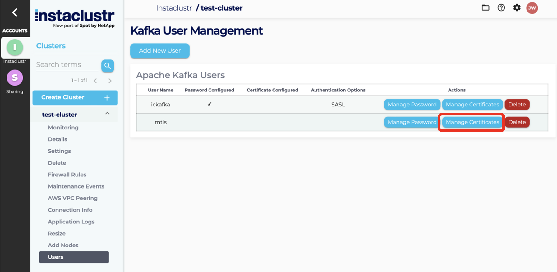The width and height of the screenshot is (557, 272).
Task: Click the back arrow above Accounts
Action: 15,12
